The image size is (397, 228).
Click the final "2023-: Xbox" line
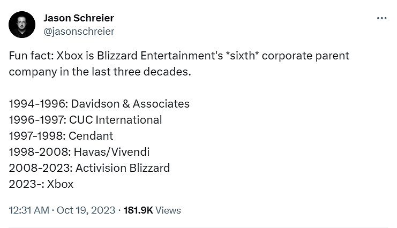(41, 184)
